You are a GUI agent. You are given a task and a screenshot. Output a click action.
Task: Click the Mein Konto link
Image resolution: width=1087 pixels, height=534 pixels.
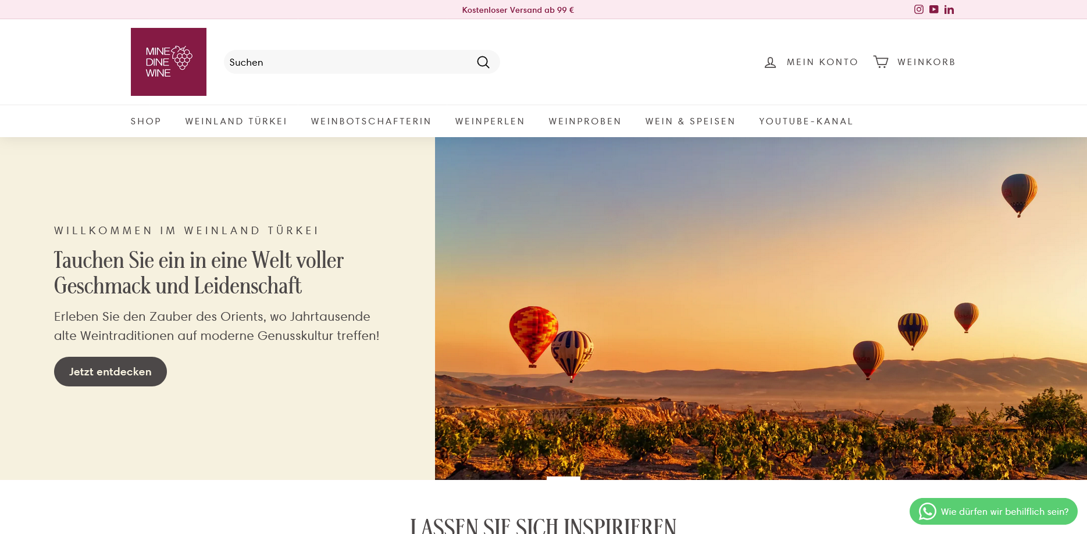pos(822,62)
